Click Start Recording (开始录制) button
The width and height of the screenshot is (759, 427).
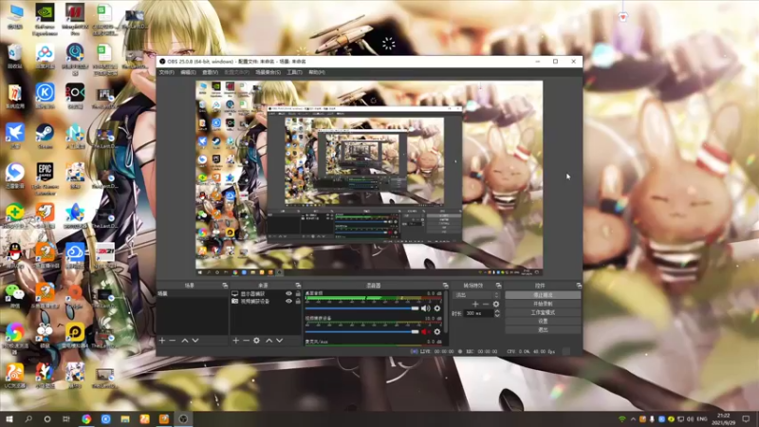[543, 304]
